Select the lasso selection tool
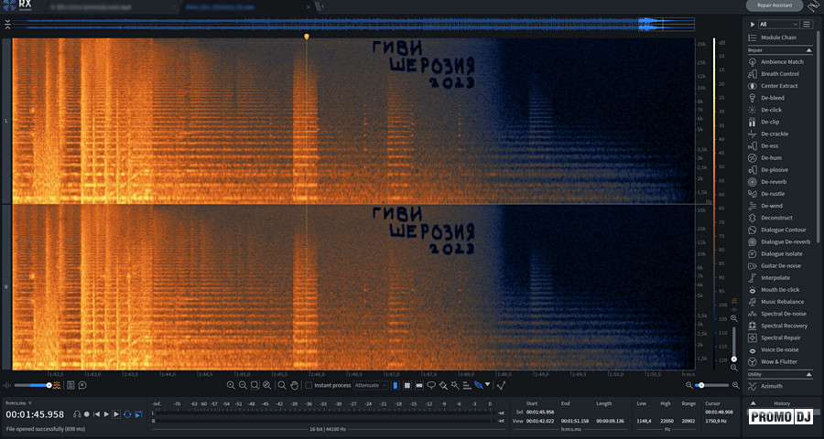This screenshot has width=824, height=439. click(430, 385)
